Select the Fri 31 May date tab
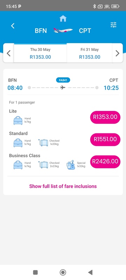This screenshot has height=280, width=126. tap(90, 53)
